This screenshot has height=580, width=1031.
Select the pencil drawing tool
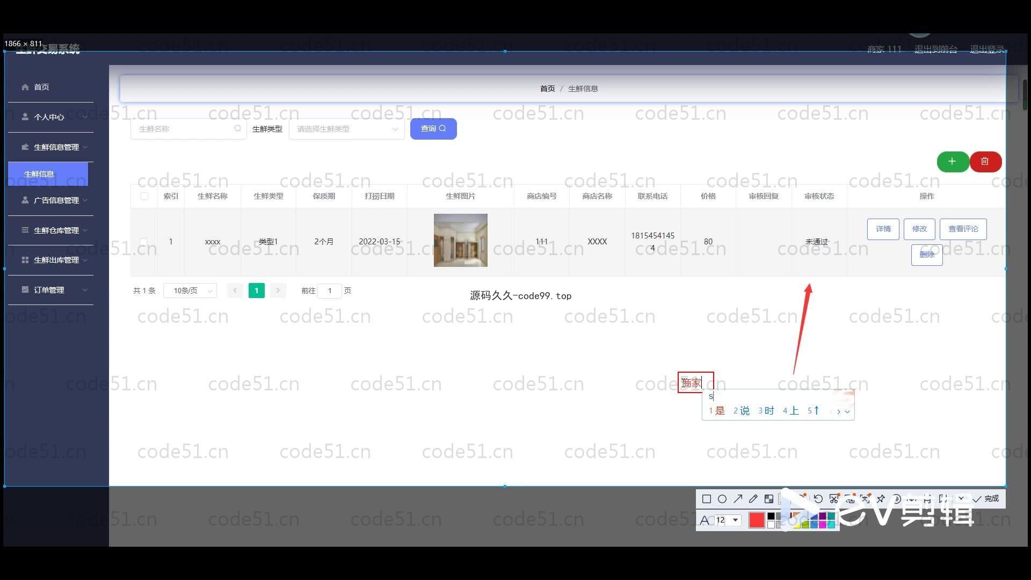tap(753, 499)
